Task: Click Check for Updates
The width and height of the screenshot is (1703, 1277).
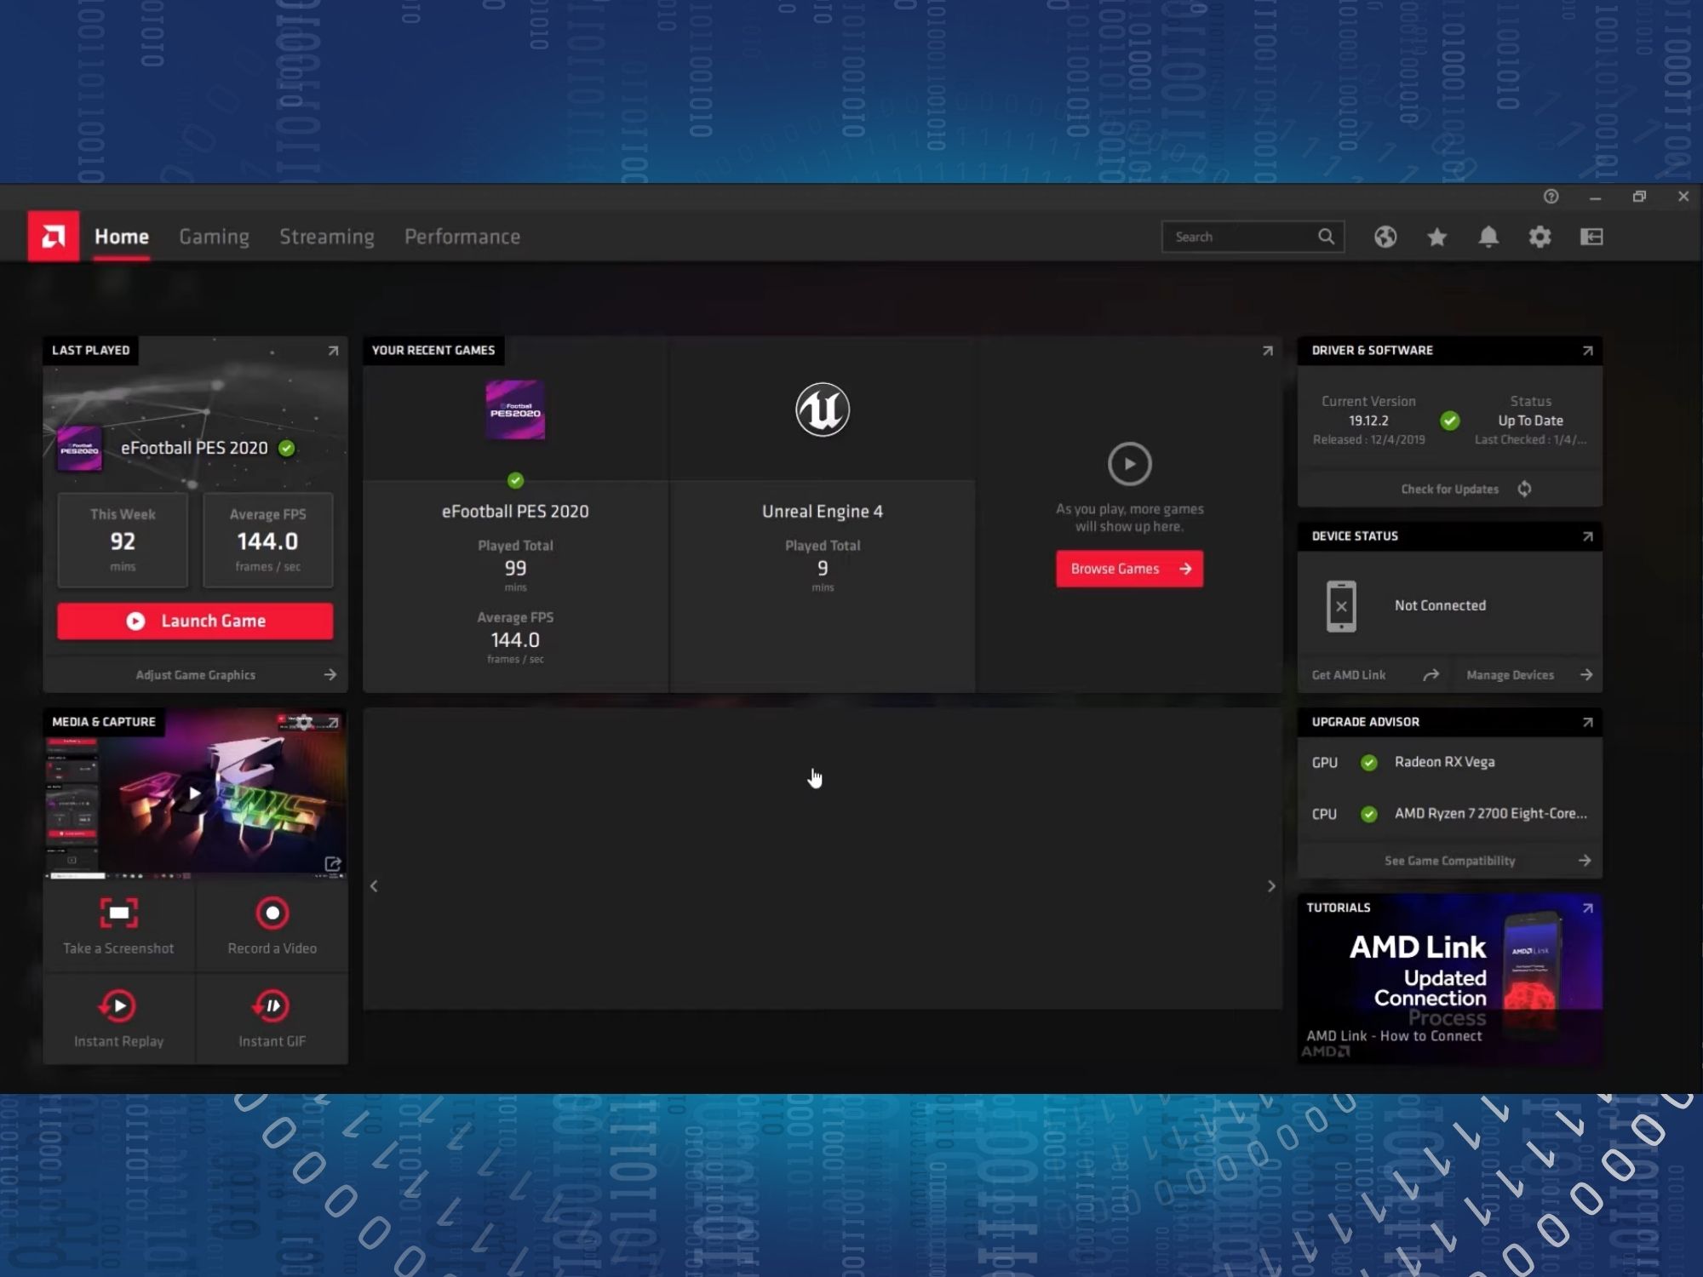Action: click(x=1449, y=490)
